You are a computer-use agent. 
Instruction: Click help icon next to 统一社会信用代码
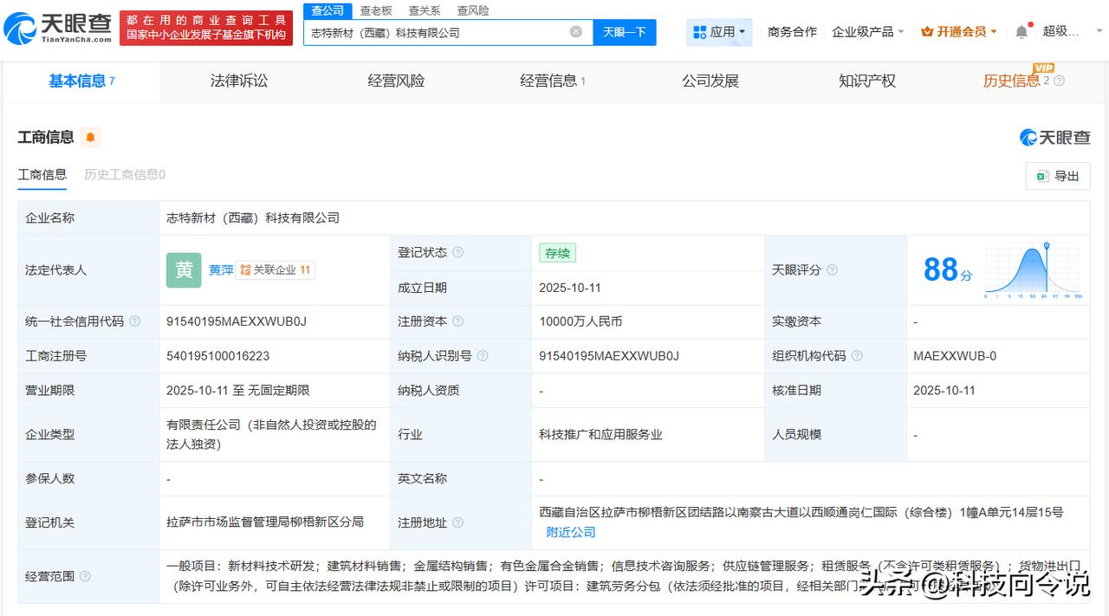(x=134, y=321)
